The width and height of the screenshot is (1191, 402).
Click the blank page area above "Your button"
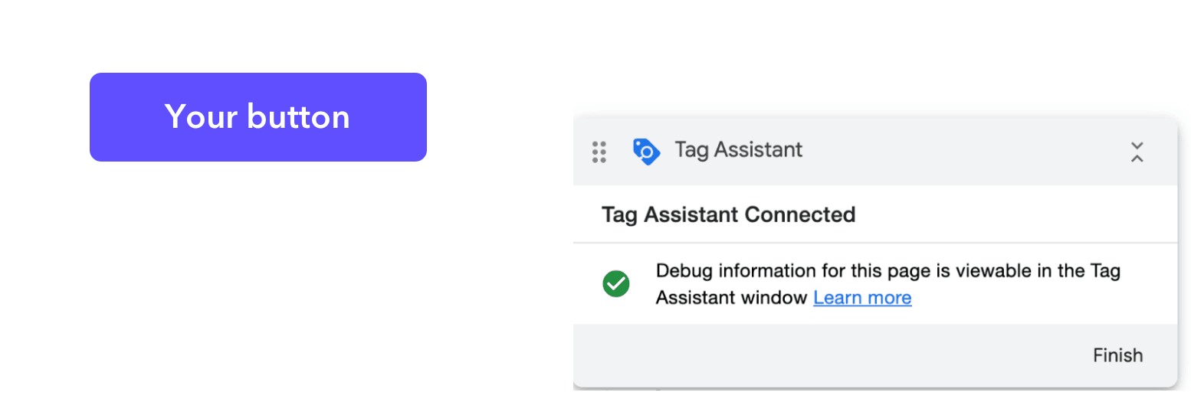pos(258,34)
